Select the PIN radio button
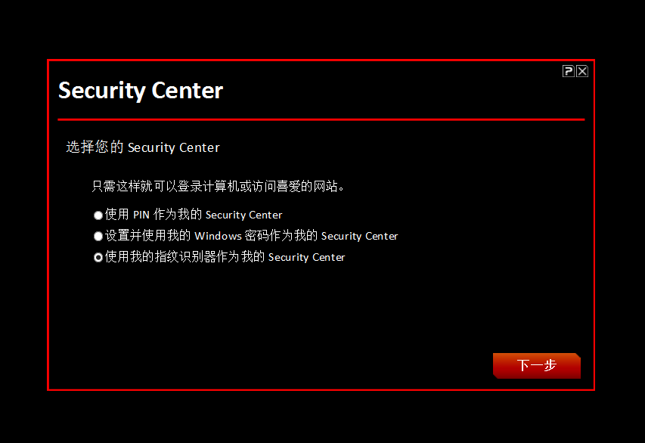This screenshot has width=645, height=443. [98, 215]
